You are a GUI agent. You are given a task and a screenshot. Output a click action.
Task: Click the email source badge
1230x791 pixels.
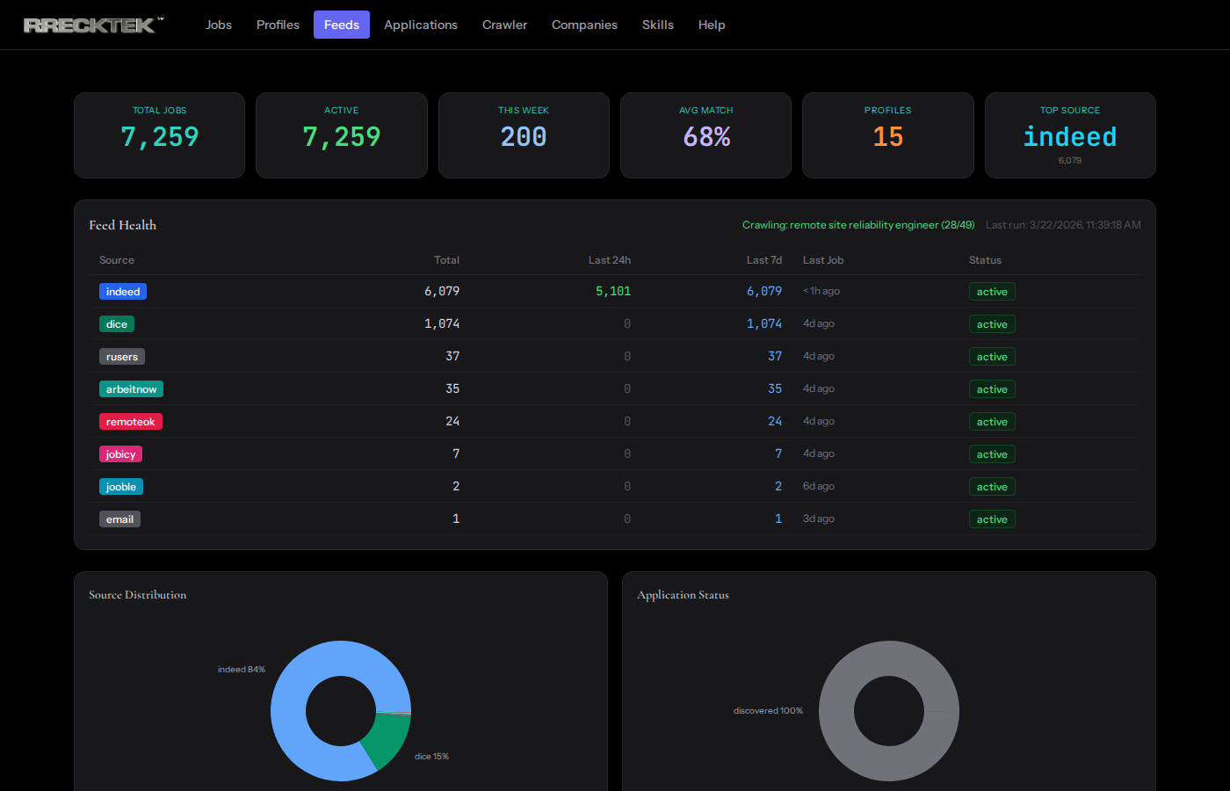click(x=119, y=519)
